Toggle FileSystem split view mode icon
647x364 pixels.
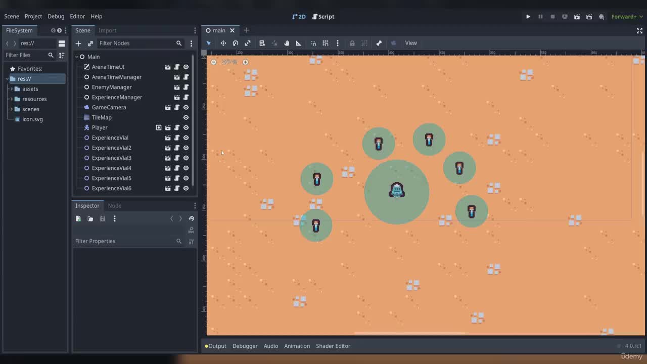click(61, 43)
